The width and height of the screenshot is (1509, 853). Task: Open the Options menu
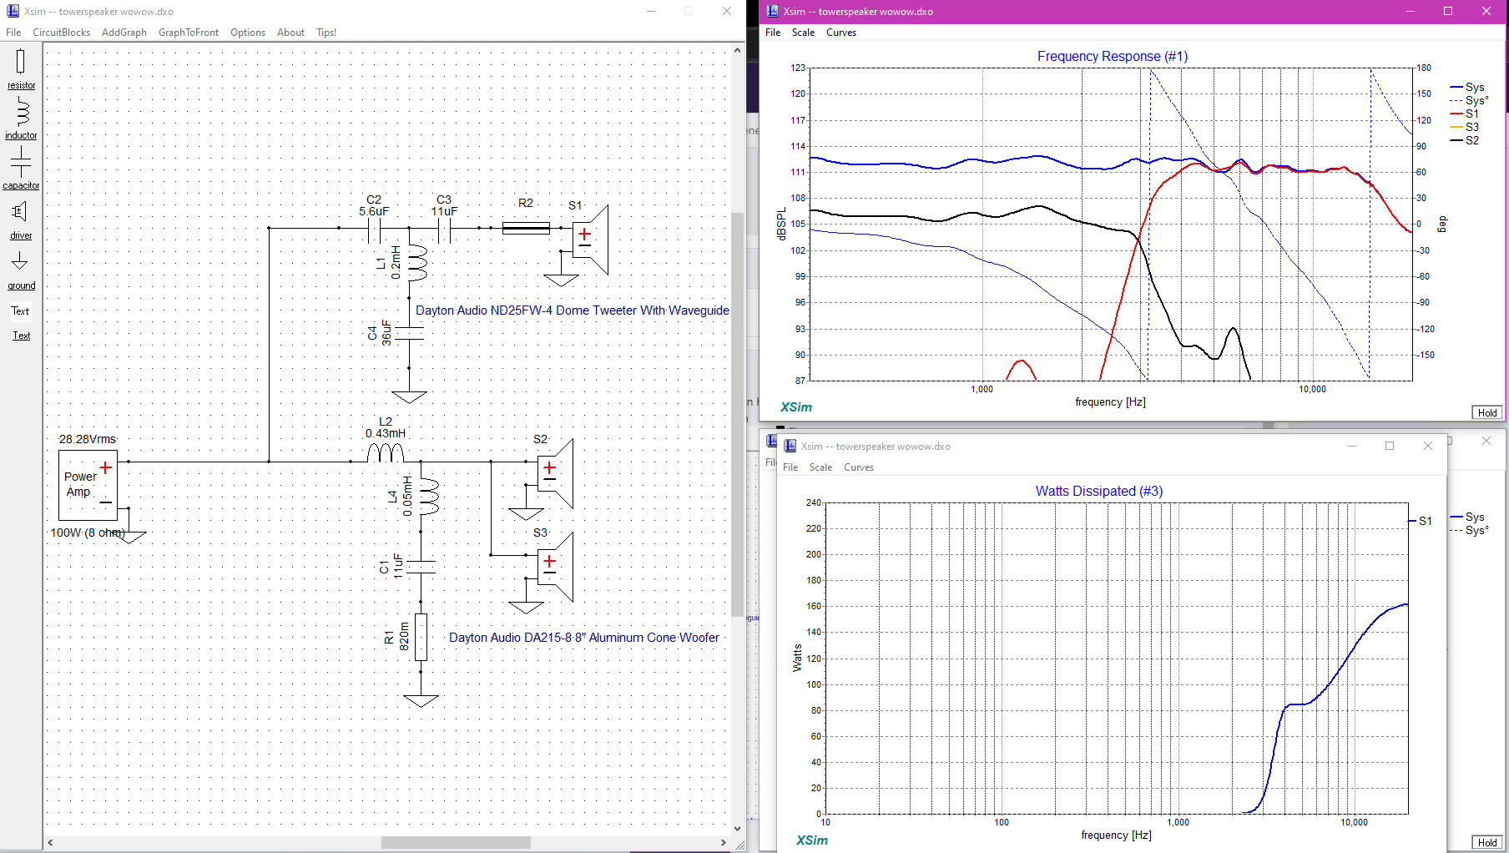[248, 33]
